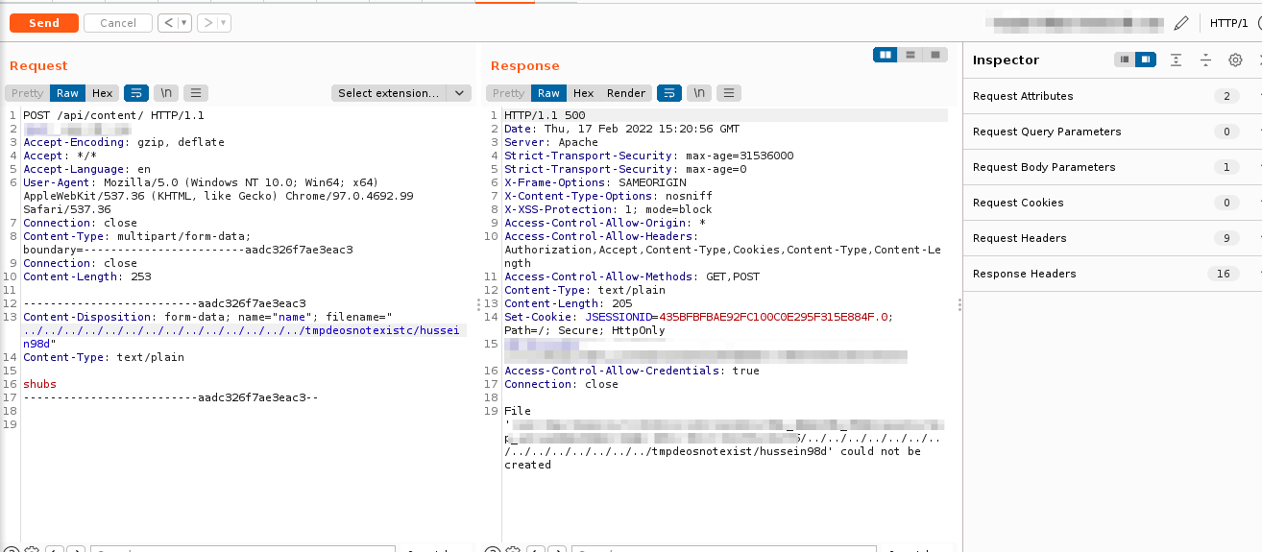
Task: Select combined tabbed request/response layout
Action: (935, 55)
